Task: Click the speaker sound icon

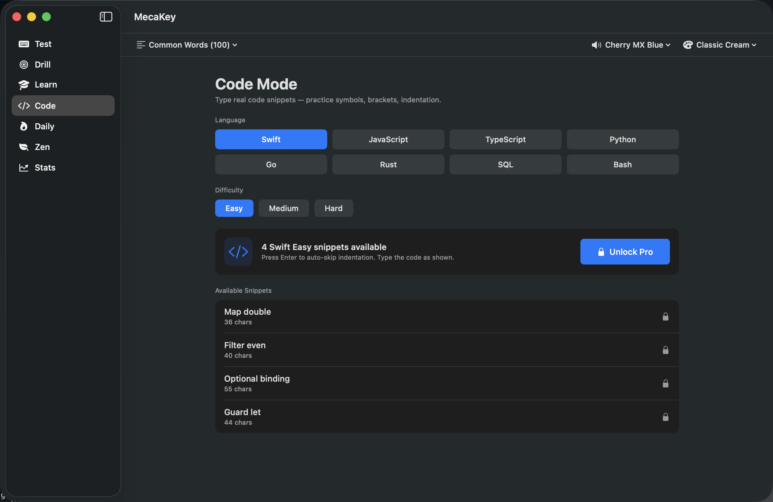Action: tap(596, 45)
